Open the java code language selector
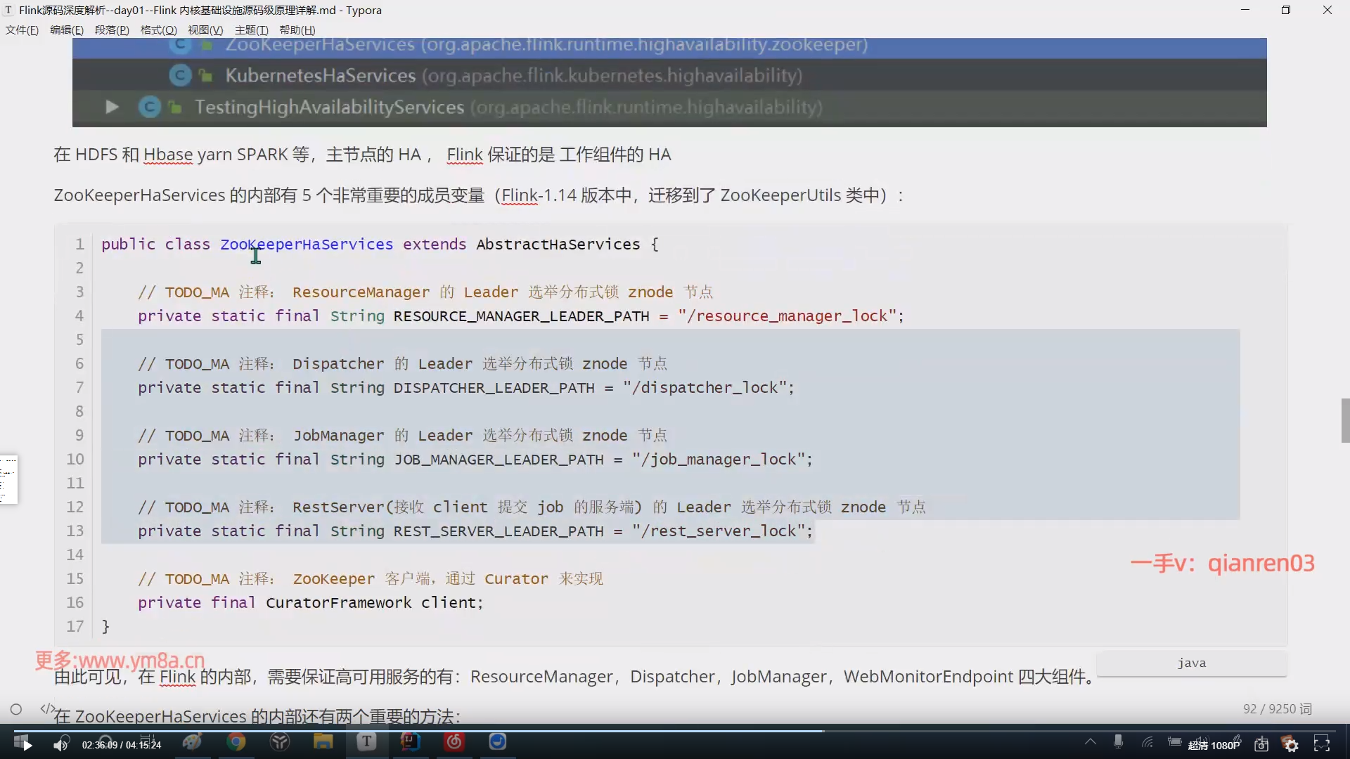Viewport: 1350px width, 759px height. coord(1191,663)
